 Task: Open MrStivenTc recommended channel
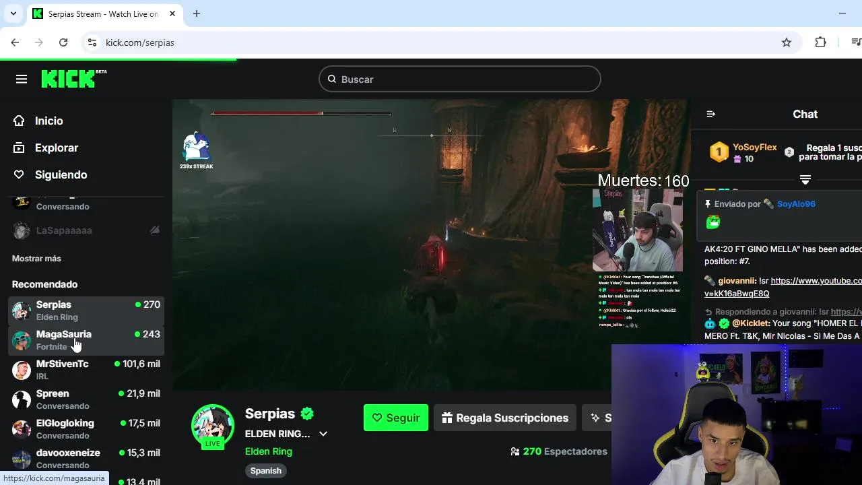click(x=86, y=370)
